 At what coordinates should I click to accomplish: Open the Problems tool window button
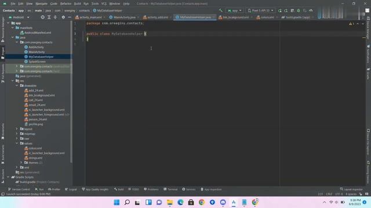coord(151,190)
